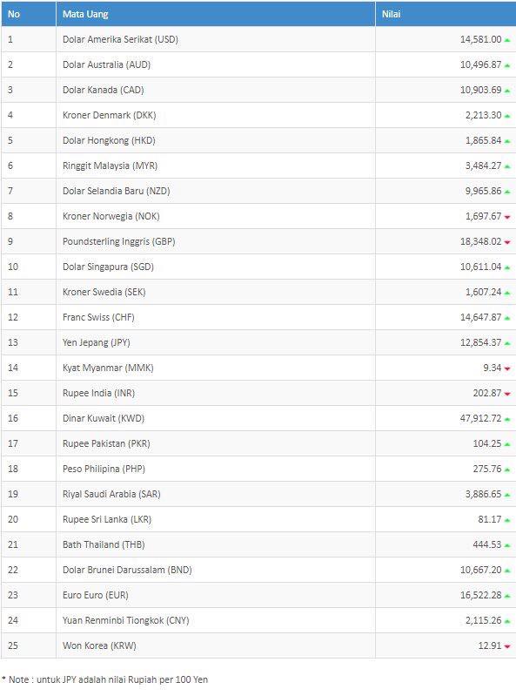Select Dolar Singapura (SGD) currency name

[x=108, y=267]
